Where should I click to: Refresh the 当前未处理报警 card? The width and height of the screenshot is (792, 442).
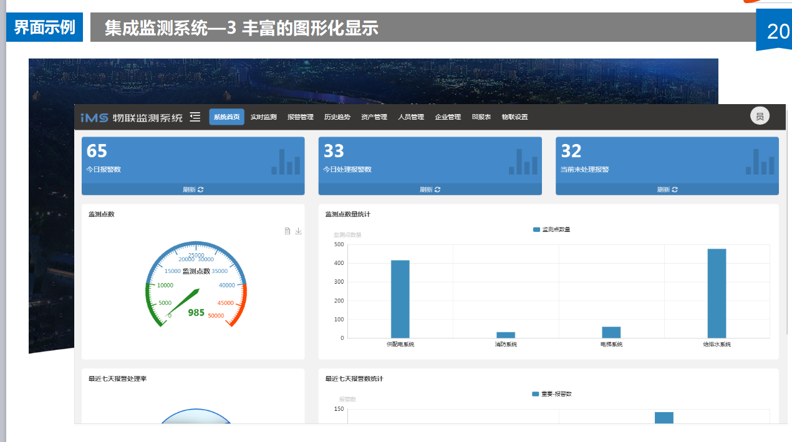(667, 190)
